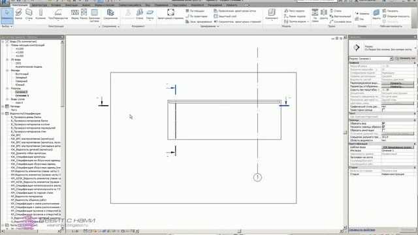Open the Выбор dropdown under Modify
Viewport: 418px width, 235px height.
tap(7, 26)
